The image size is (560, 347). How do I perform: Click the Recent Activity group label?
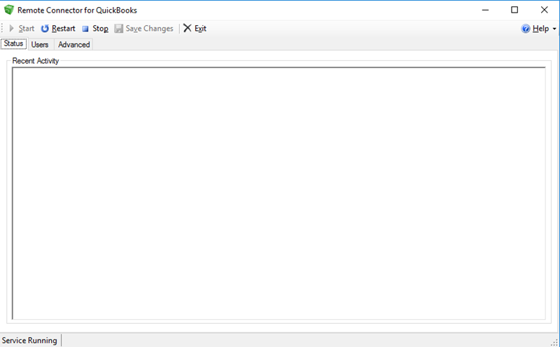coord(36,61)
